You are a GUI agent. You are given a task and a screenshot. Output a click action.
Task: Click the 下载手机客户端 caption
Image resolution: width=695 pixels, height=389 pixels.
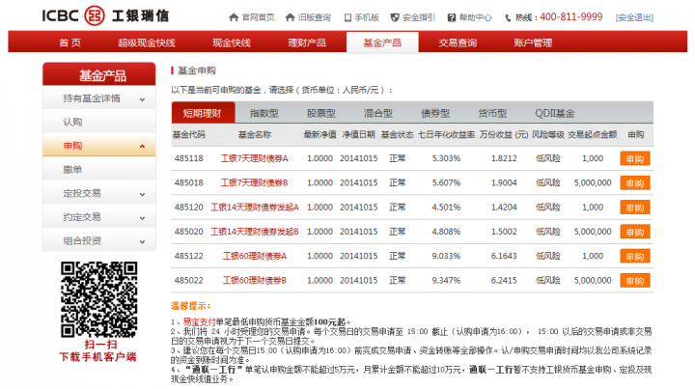pyautogui.click(x=97, y=357)
